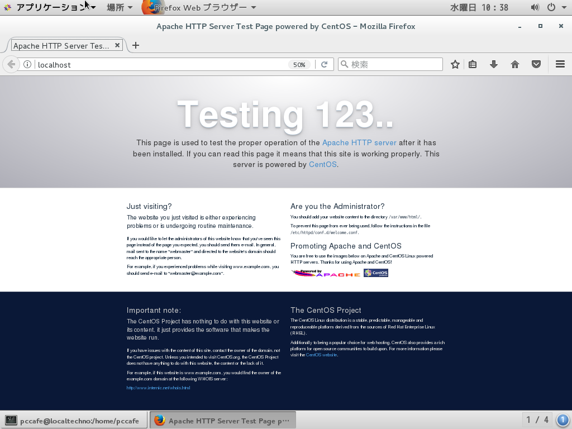Image resolution: width=572 pixels, height=429 pixels.
Task: Expand the 場所 menu
Action: 120,7
